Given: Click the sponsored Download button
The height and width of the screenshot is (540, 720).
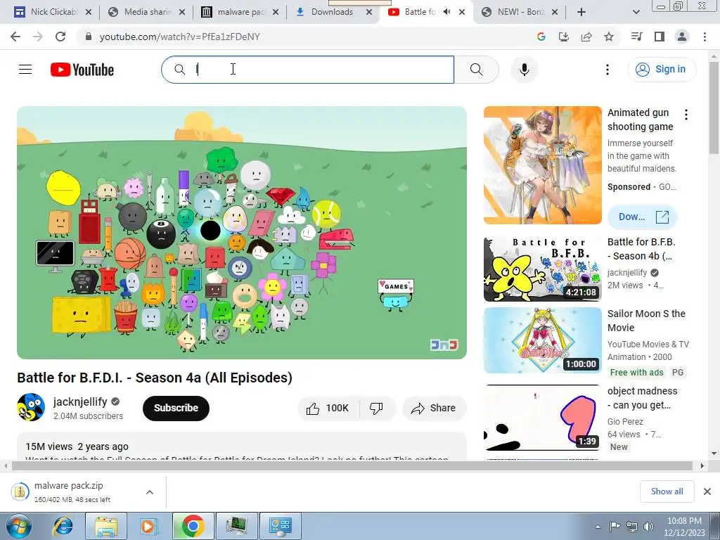Looking at the screenshot, I should [x=643, y=217].
